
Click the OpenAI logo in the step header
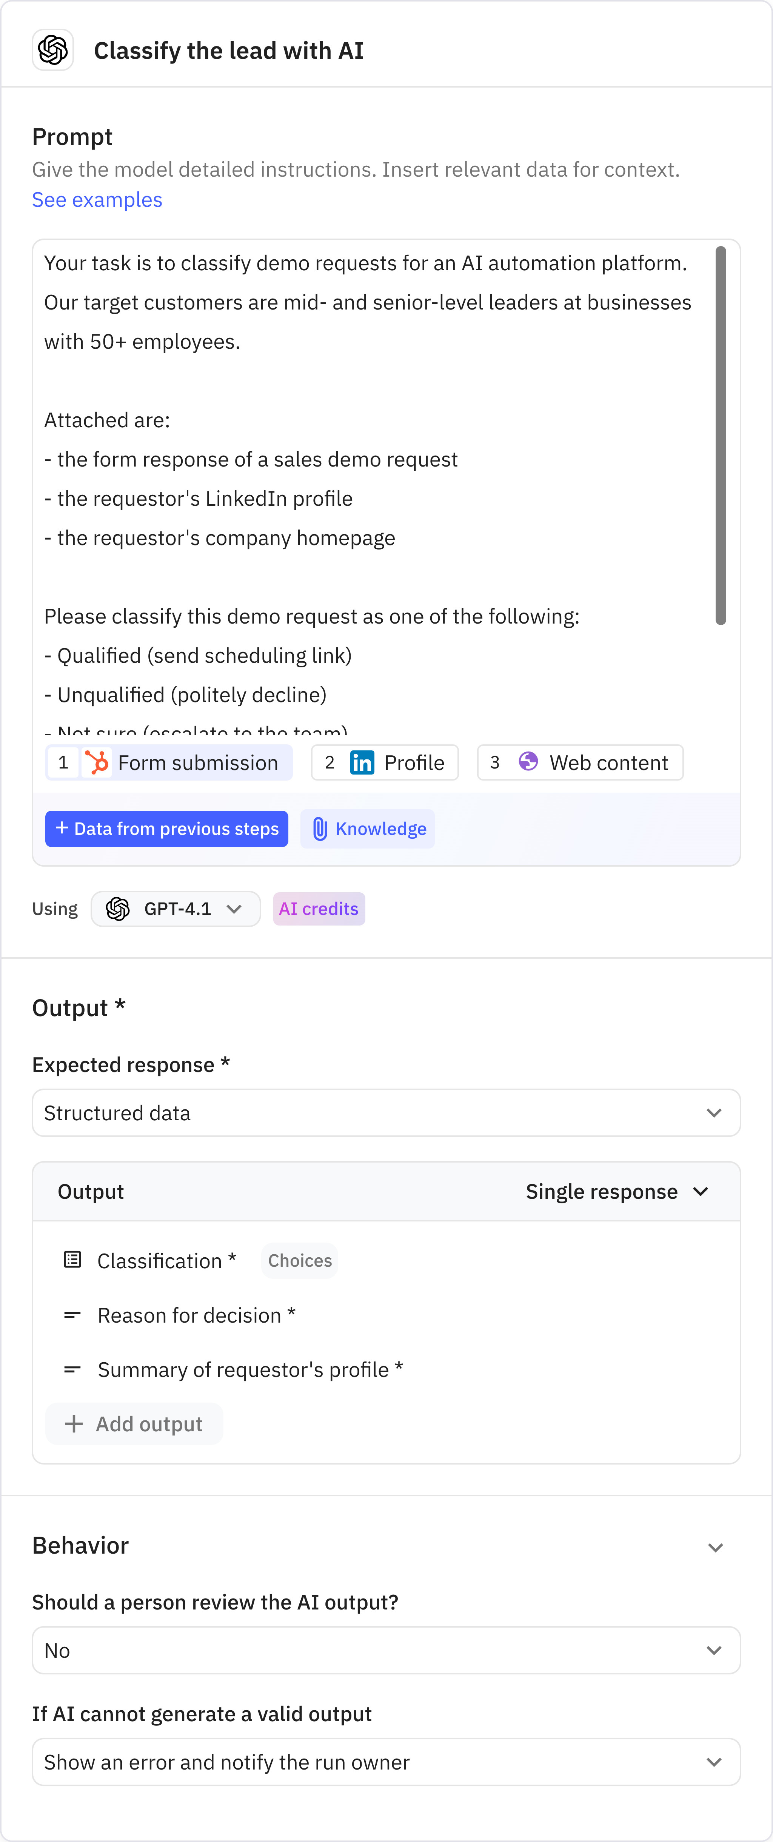click(52, 49)
